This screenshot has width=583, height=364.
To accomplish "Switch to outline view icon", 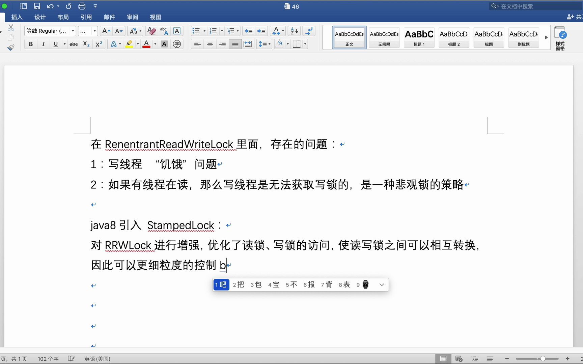I will click(x=475, y=359).
